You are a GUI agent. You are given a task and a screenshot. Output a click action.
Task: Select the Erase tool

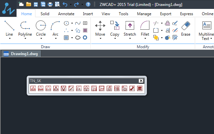tap(186, 26)
